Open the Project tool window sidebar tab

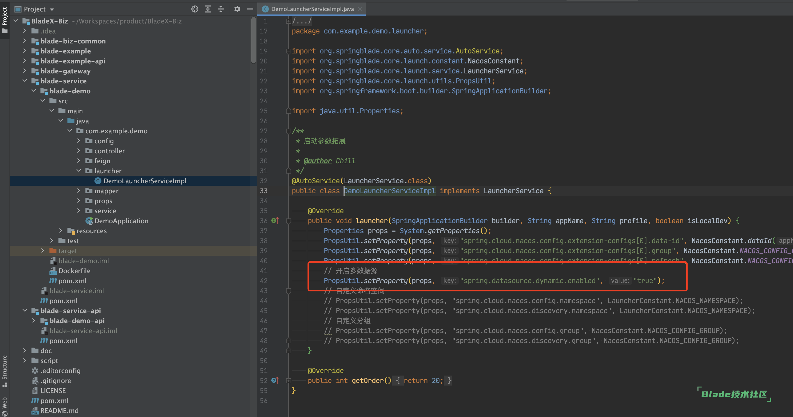[4, 20]
